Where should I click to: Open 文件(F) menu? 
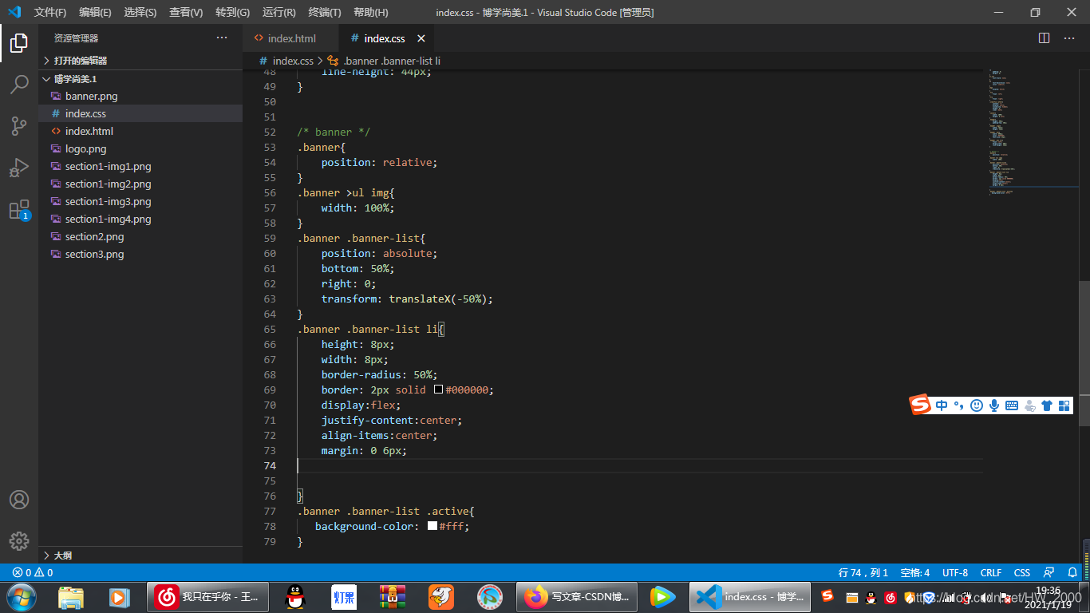pos(50,12)
